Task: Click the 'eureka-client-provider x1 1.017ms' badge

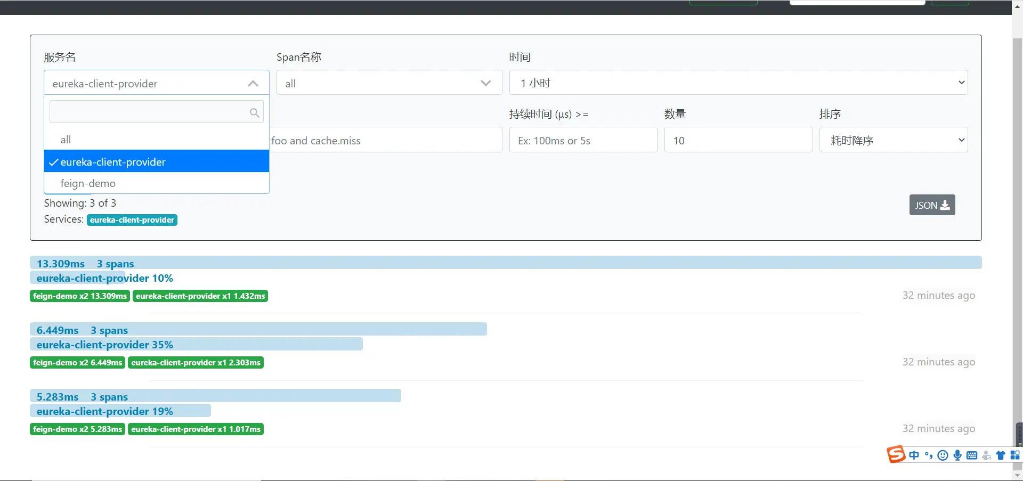Action: tap(196, 429)
